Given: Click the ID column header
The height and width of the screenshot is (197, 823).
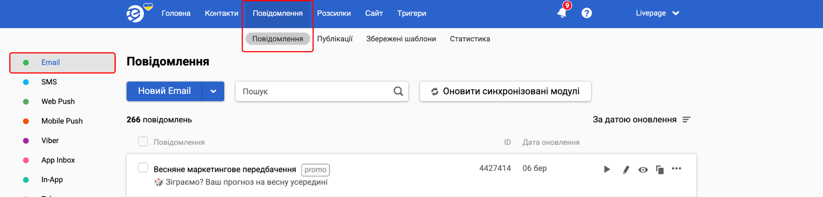Looking at the screenshot, I should (508, 142).
